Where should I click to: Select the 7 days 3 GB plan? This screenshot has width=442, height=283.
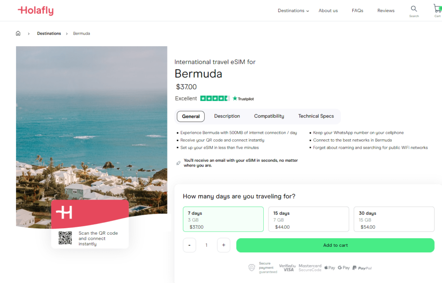(223, 219)
